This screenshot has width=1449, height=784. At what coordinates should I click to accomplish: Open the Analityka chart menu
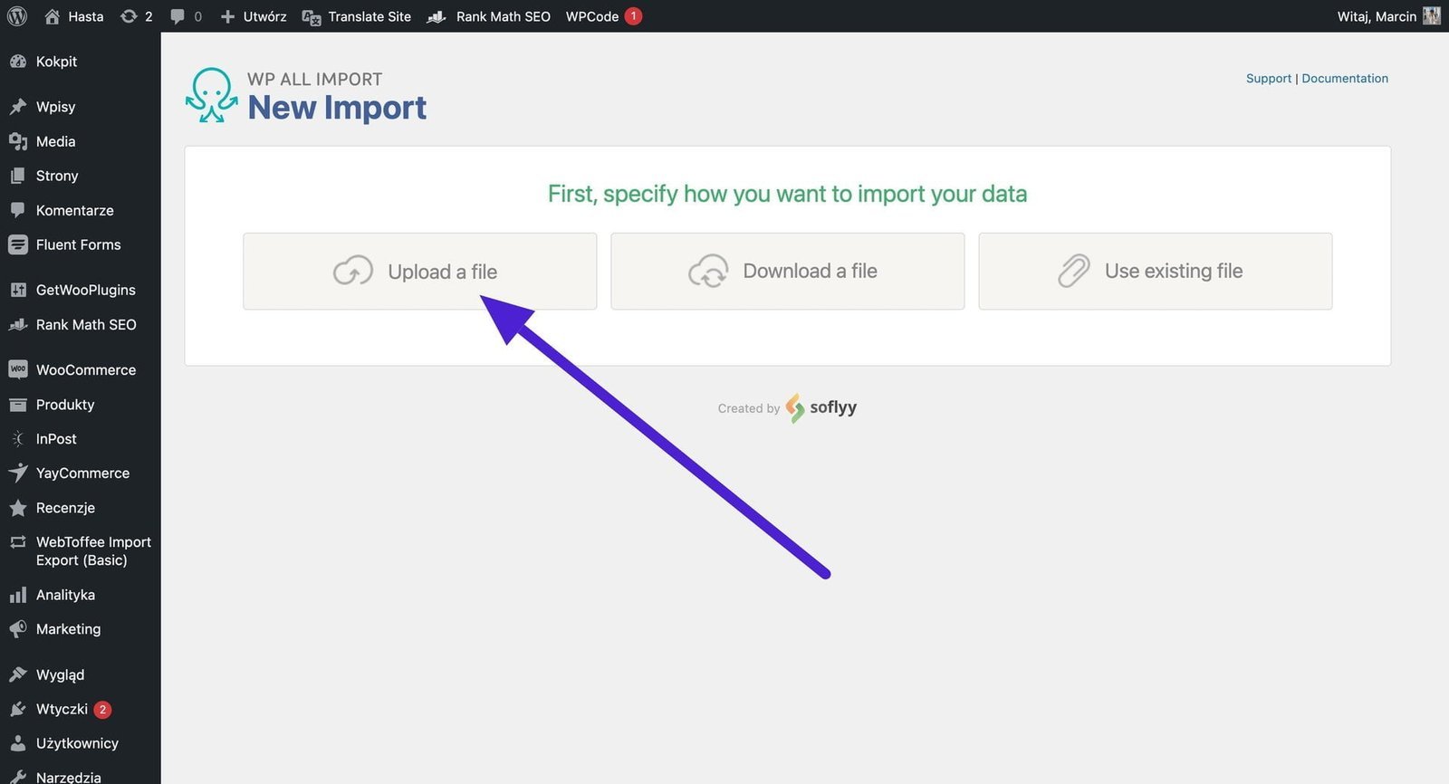(x=65, y=595)
